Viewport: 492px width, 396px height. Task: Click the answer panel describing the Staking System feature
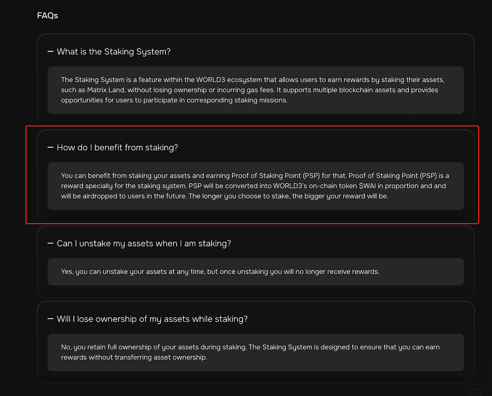point(255,90)
